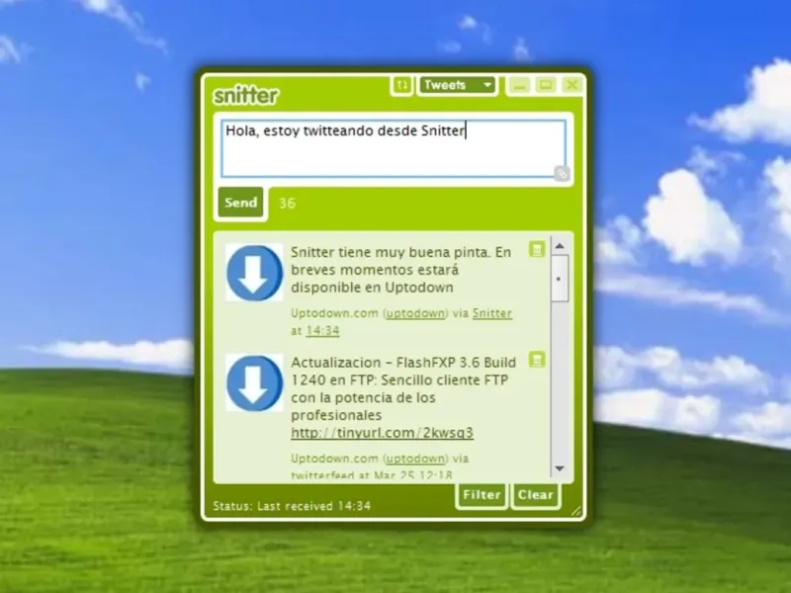Screen dimensions: 791x593
Task: Open the tinyurl.com/2kwsq3 link
Action: pos(382,433)
